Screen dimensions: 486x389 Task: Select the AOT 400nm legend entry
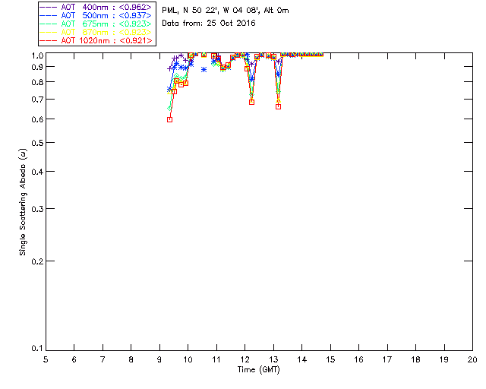[x=96, y=7]
